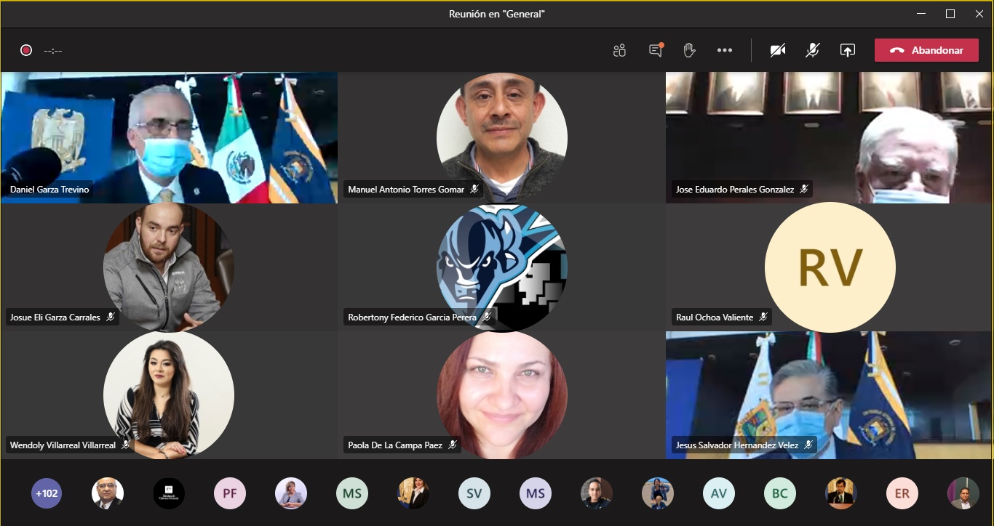Viewport: 994px width, 526px height.
Task: Click the Abandonar button to leave
Action: point(926,50)
